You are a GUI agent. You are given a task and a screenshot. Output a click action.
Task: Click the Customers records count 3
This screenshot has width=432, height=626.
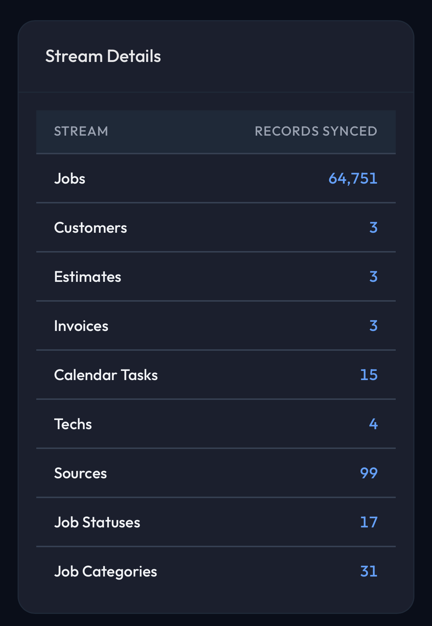tap(373, 228)
